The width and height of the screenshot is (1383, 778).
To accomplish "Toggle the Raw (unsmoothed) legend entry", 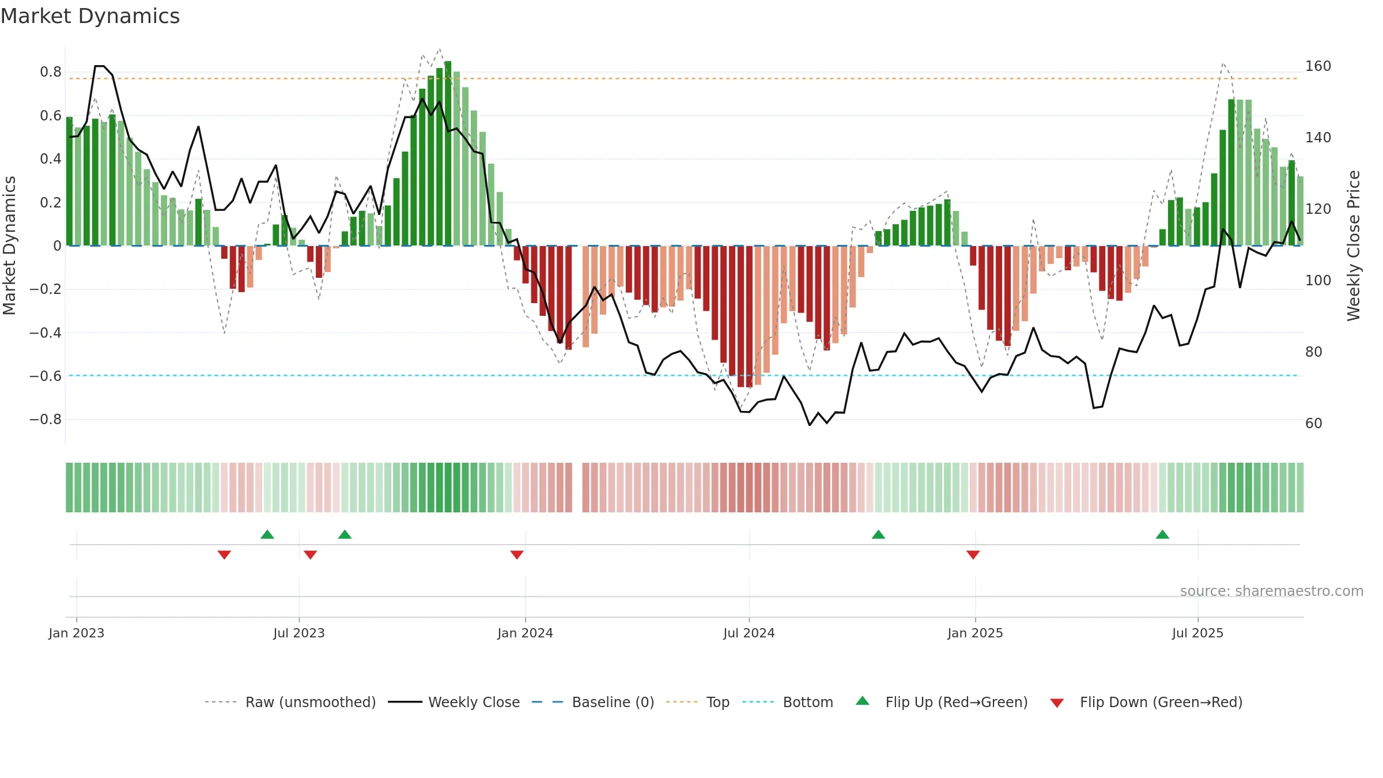I will (290, 702).
